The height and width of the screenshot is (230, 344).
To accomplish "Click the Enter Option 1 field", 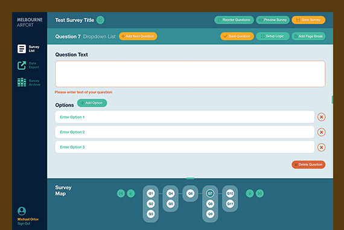I will (x=185, y=117).
